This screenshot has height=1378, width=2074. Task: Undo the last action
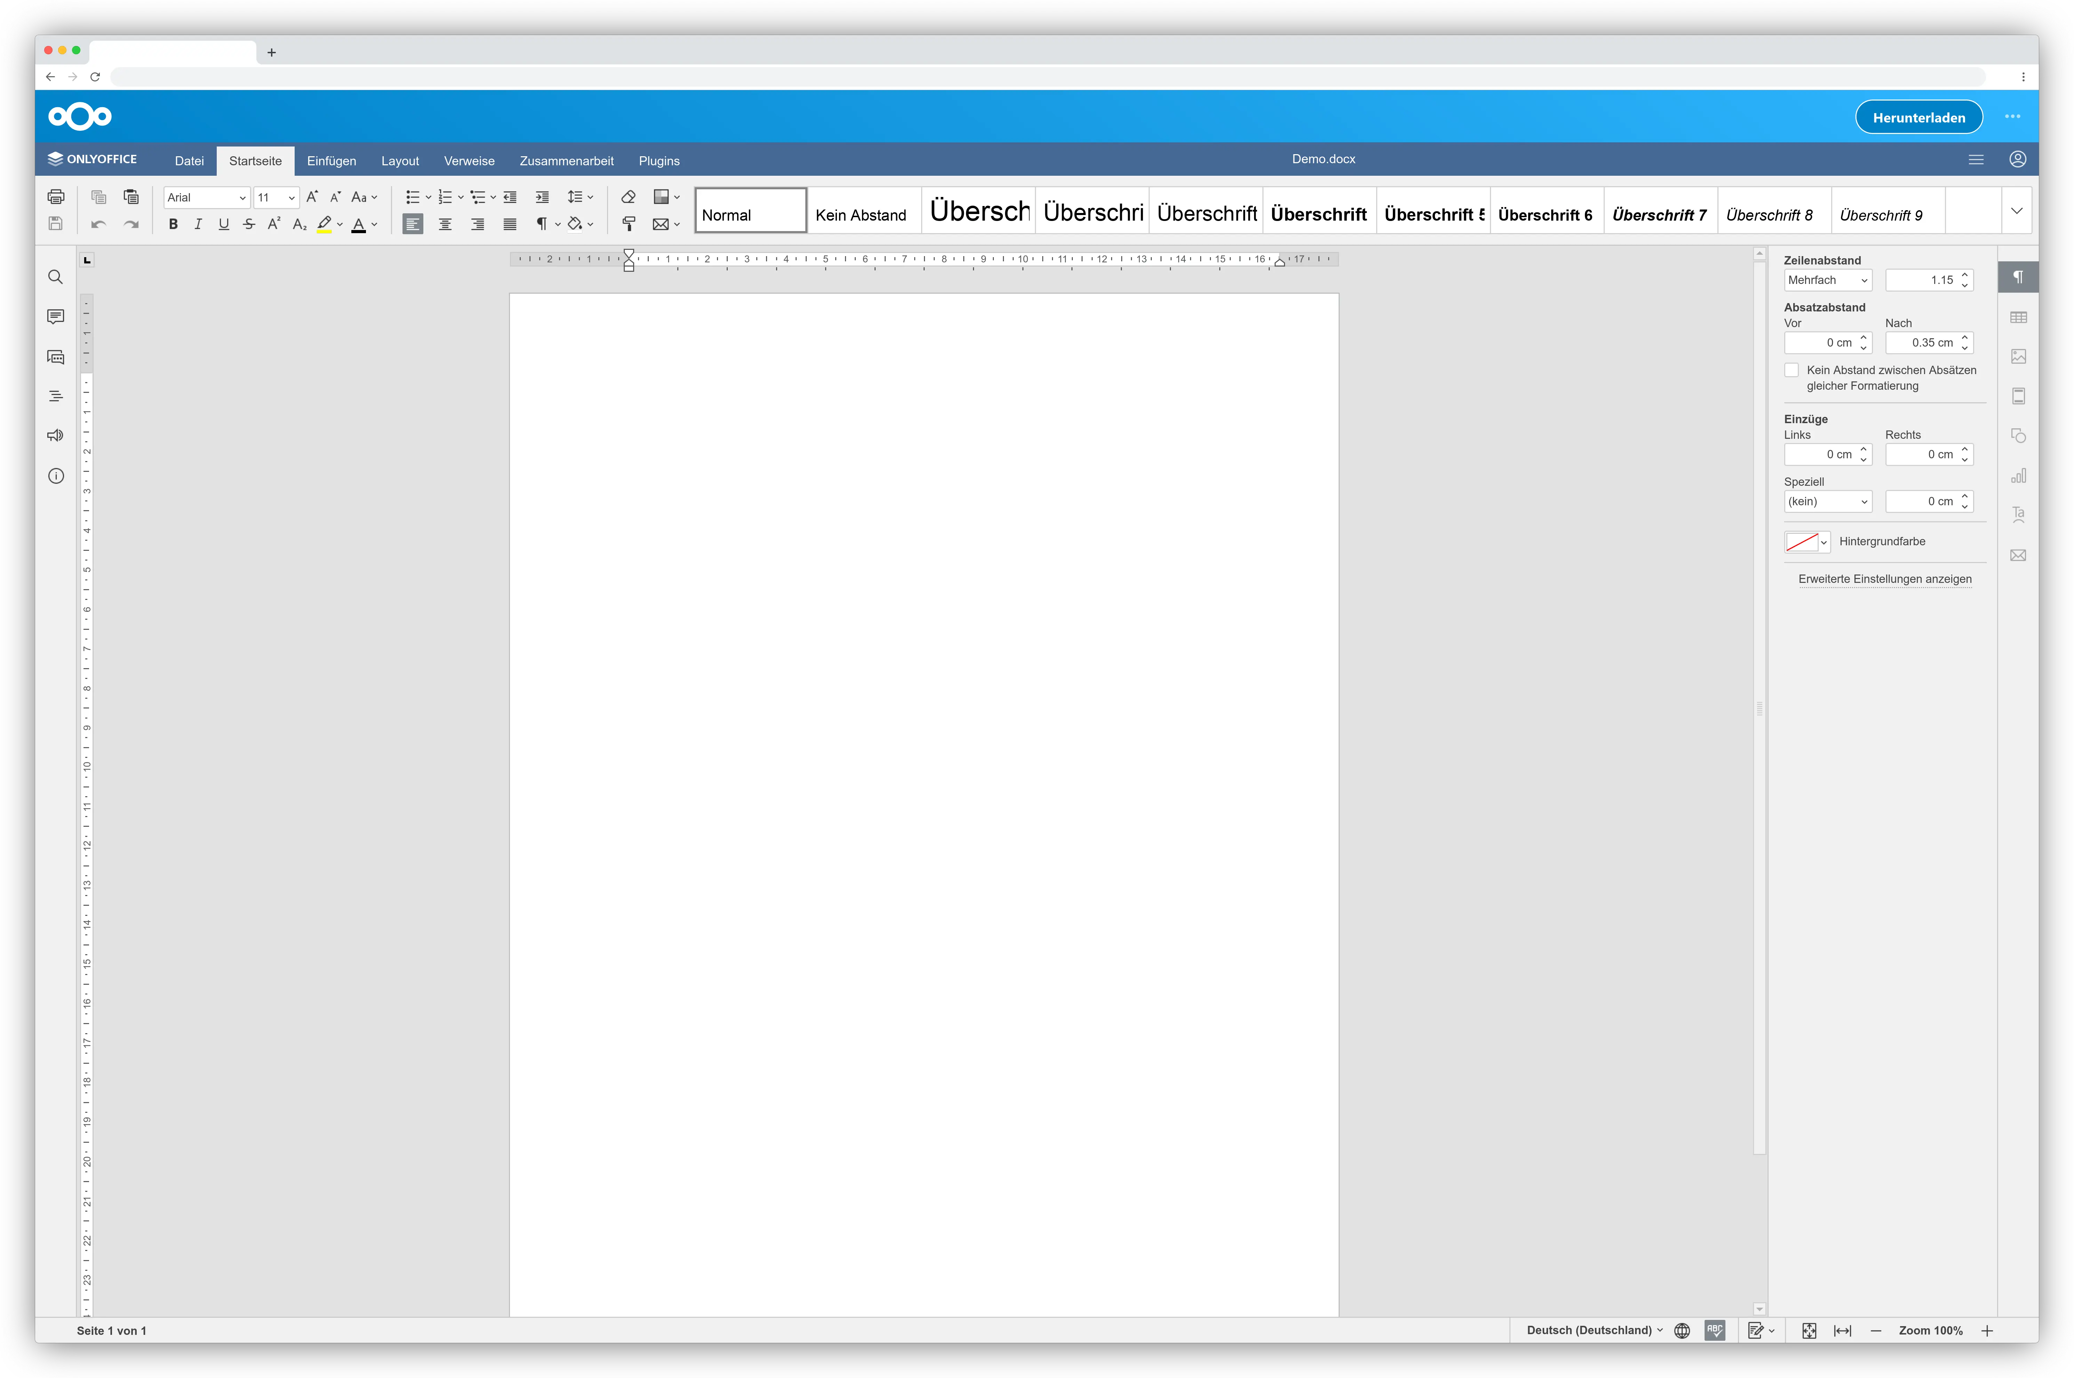click(x=98, y=224)
